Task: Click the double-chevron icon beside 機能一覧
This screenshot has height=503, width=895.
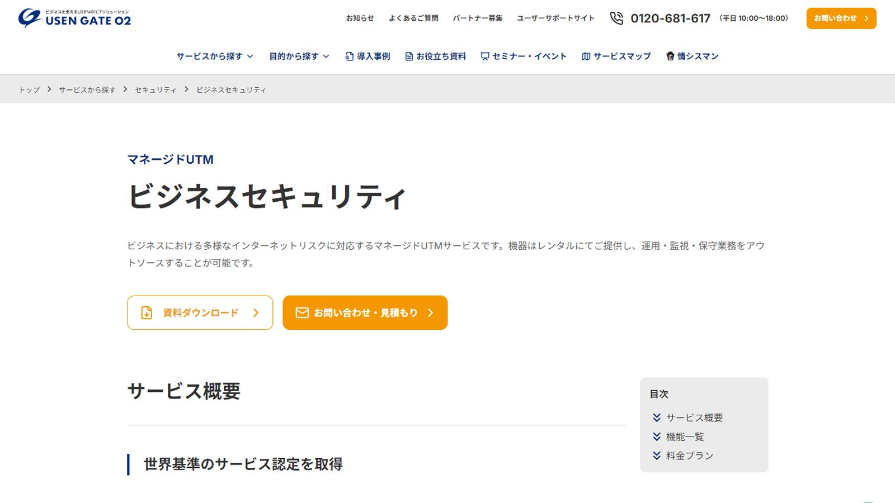Action: tap(657, 437)
